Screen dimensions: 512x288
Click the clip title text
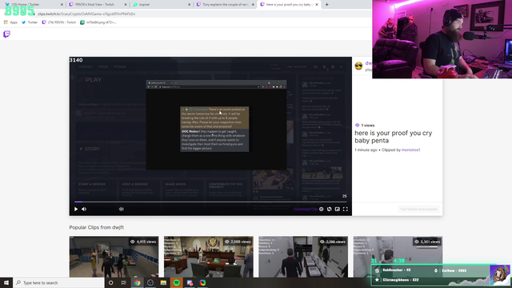coord(393,137)
